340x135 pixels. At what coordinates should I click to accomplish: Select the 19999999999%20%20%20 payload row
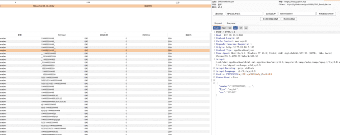[x=105, y=101]
